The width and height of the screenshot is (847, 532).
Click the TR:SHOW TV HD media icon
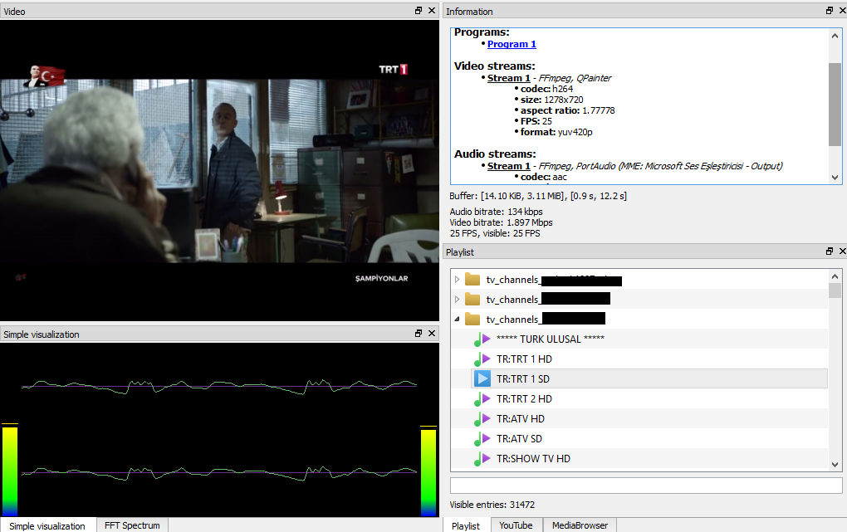pos(482,459)
